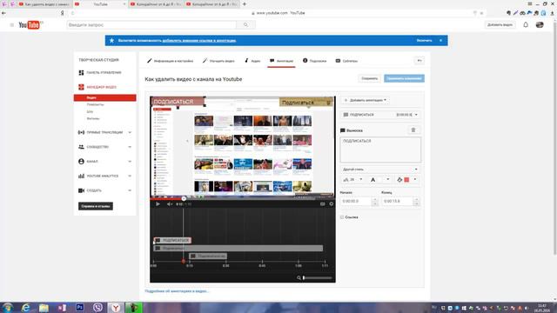Open Плейлисты in the sidebar
Viewport: 557px width, 313px height.
(x=95, y=104)
